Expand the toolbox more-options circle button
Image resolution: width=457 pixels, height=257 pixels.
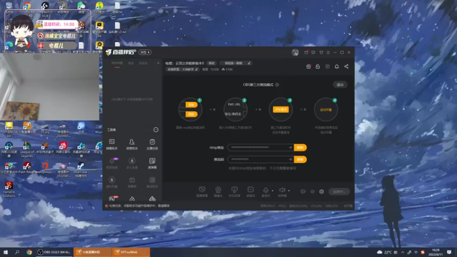point(156,130)
